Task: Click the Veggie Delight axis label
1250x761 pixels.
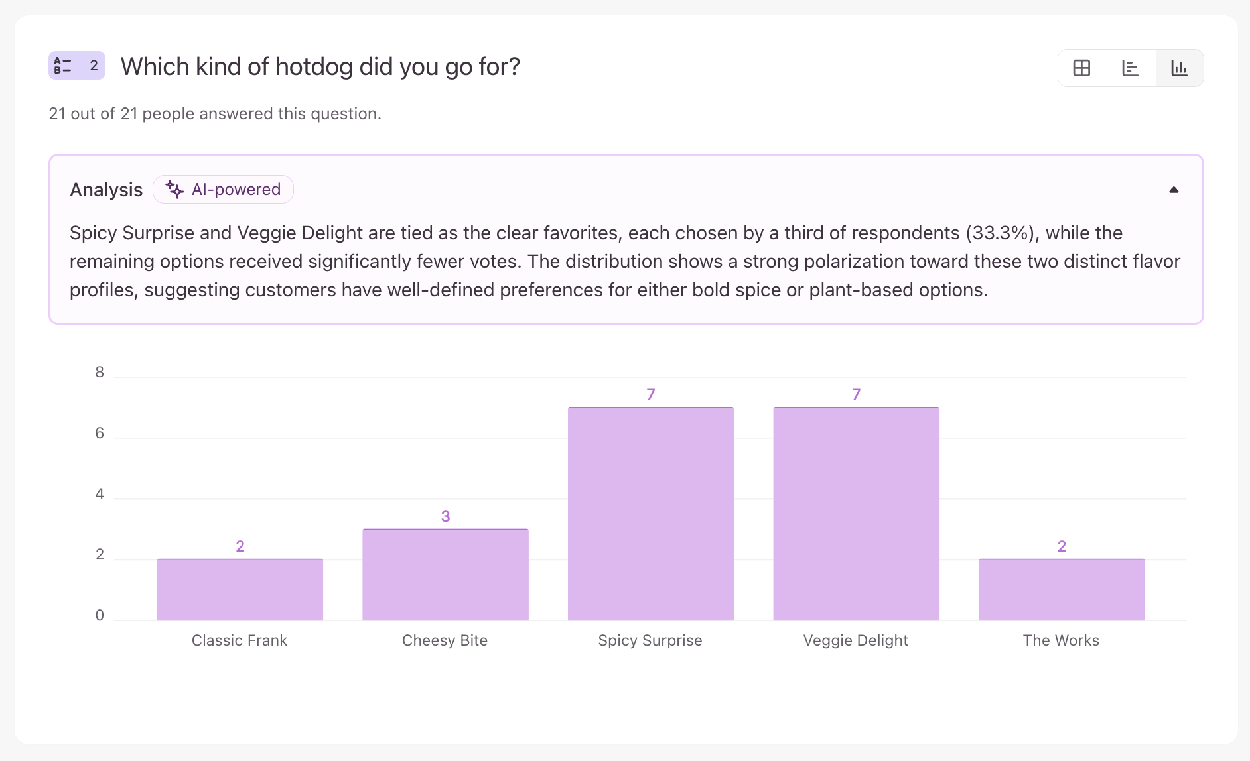Action: click(855, 640)
